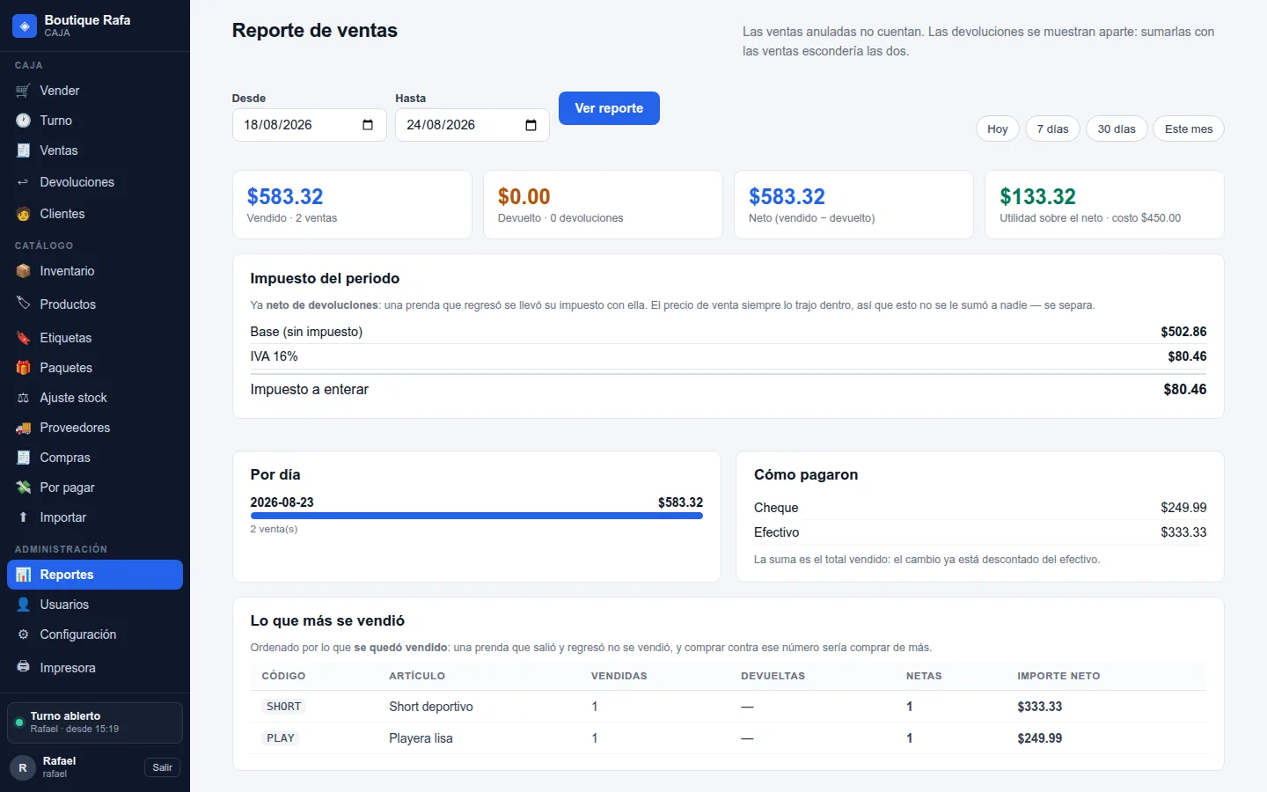Click the Ventas receipt icon
Image resolution: width=1267 pixels, height=792 pixels.
click(24, 150)
